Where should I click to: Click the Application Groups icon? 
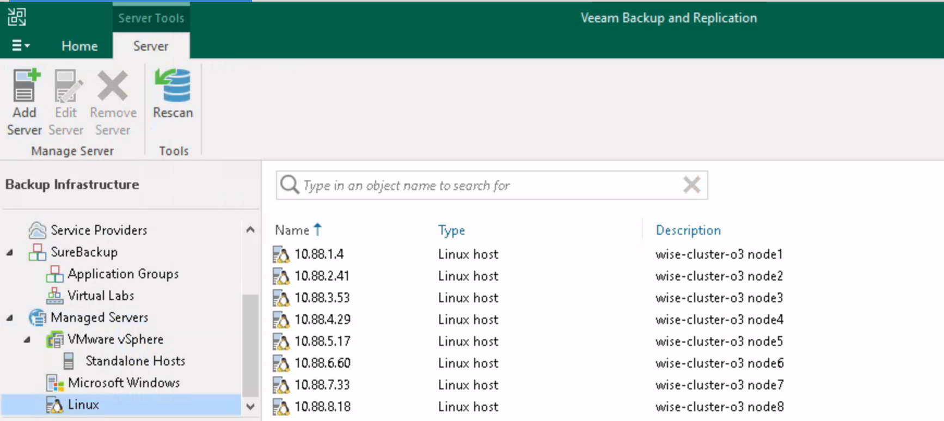[x=54, y=274]
